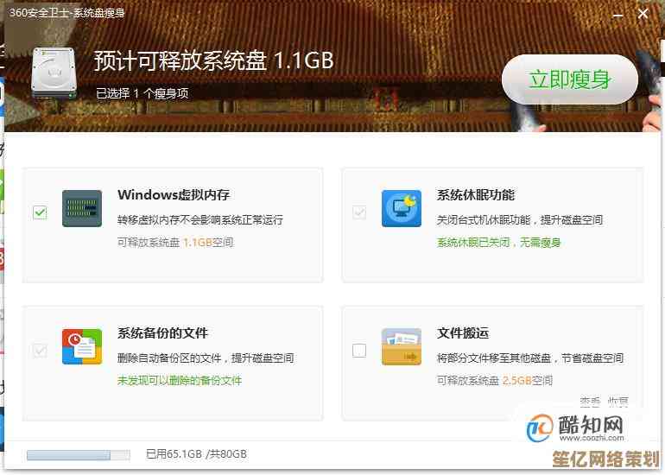
Task: Click the hard disk icon in the header
Action: click(52, 72)
